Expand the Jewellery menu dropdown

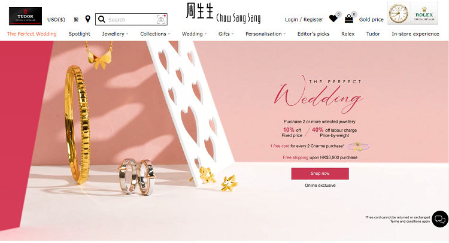click(x=115, y=34)
